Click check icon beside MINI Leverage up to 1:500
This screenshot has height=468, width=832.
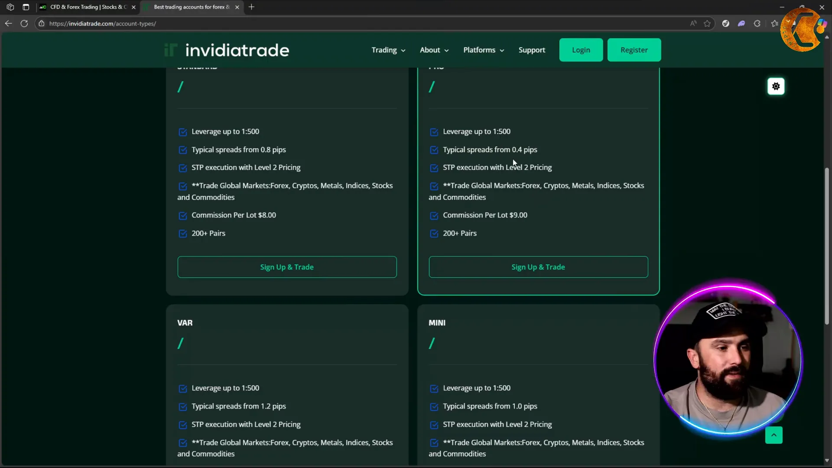[434, 389]
